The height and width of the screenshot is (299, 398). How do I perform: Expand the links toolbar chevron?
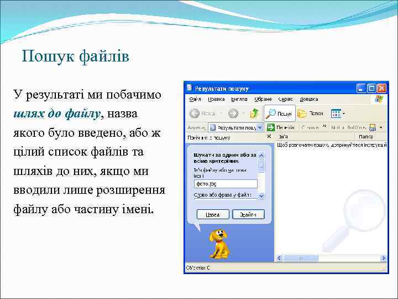[324, 126]
